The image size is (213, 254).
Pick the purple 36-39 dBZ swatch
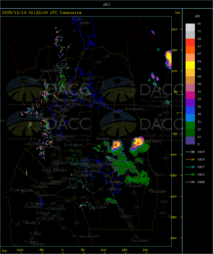(x=190, y=103)
